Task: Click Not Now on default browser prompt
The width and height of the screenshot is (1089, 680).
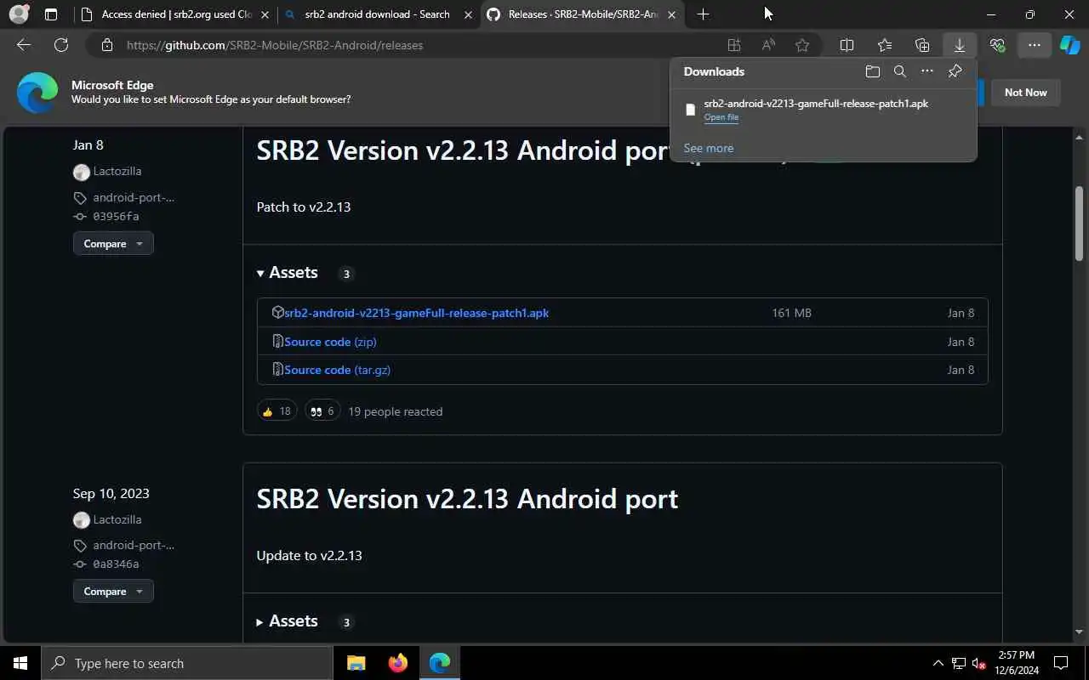Action: [x=1025, y=92]
